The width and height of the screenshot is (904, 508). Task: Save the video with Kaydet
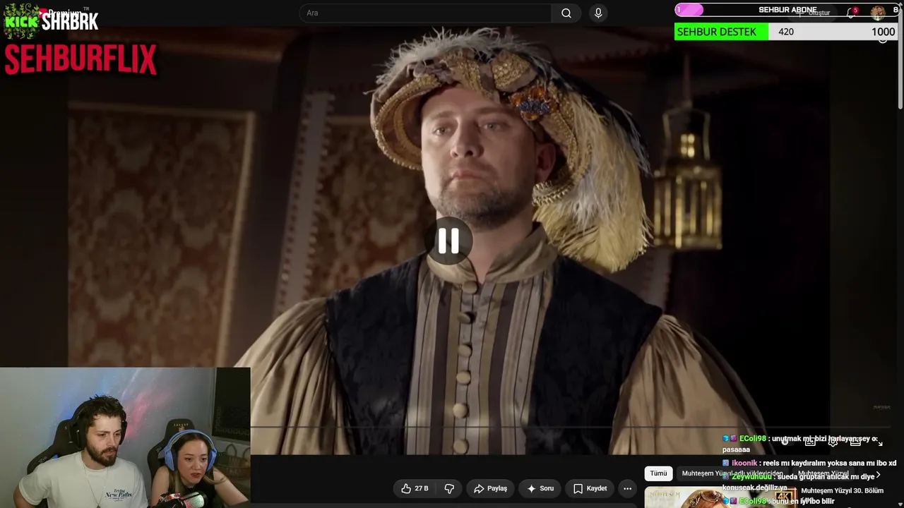pyautogui.click(x=590, y=488)
